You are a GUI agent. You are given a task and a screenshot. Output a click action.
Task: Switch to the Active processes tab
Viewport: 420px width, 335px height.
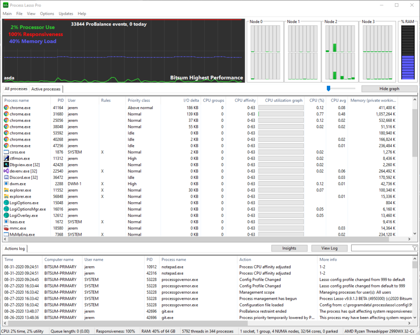[x=46, y=89]
